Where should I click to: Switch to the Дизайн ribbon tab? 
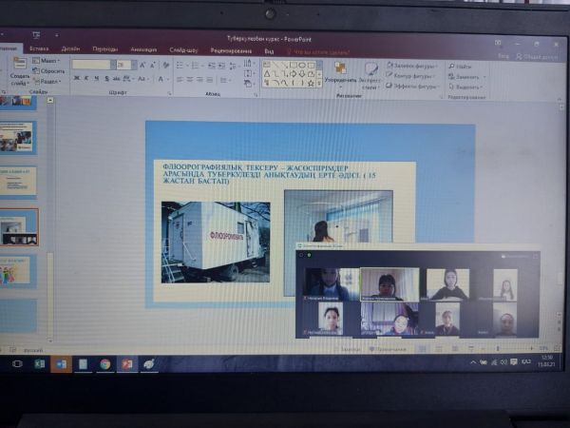tap(70, 48)
